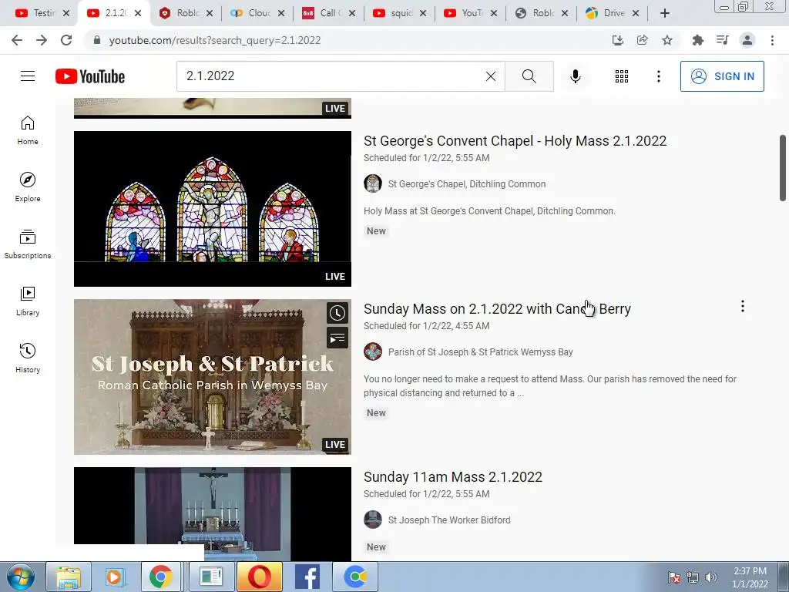The height and width of the screenshot is (592, 789).
Task: Close the Testing tab
Action: 66,13
